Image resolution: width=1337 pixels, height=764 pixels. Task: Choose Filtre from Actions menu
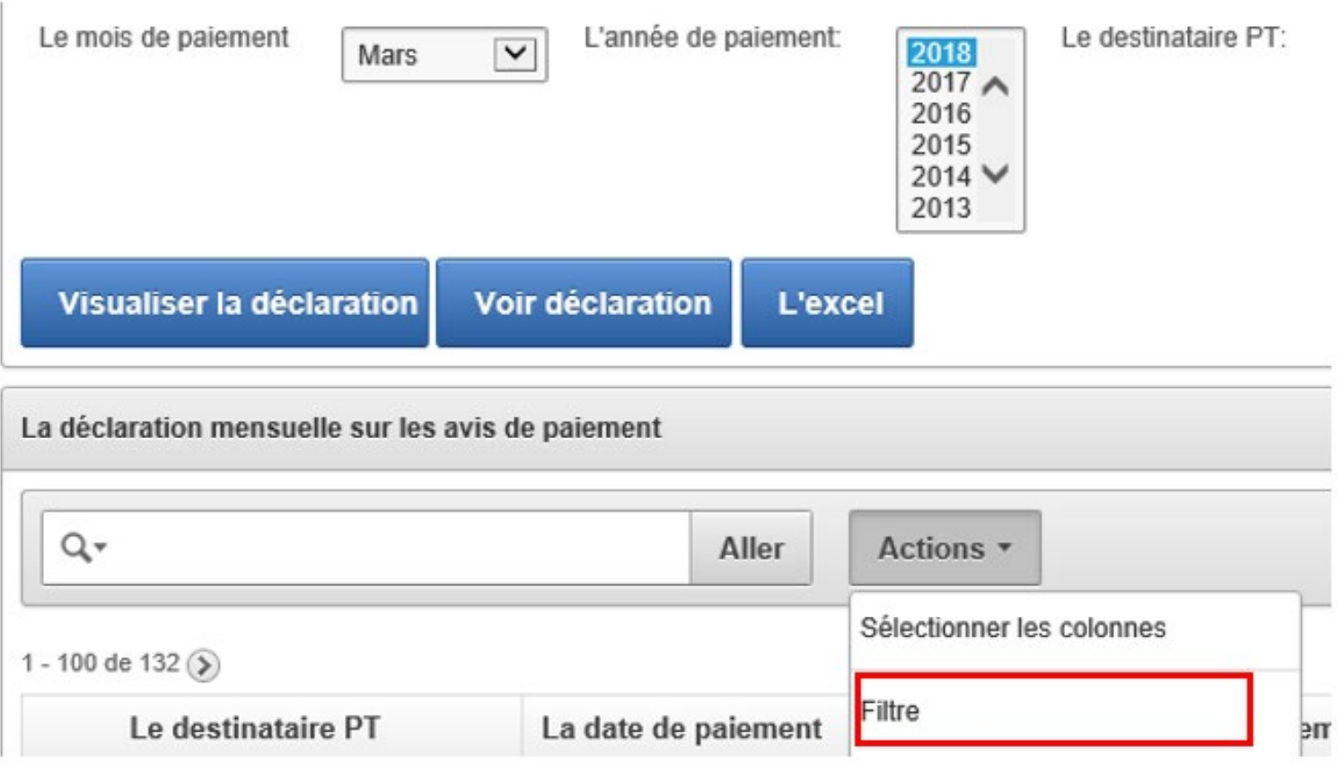coord(1052,711)
